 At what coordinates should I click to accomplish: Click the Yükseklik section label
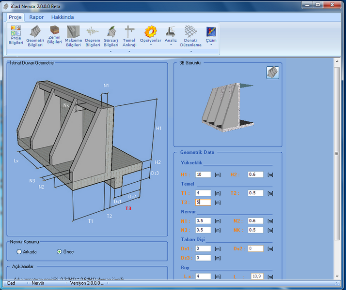(x=191, y=162)
